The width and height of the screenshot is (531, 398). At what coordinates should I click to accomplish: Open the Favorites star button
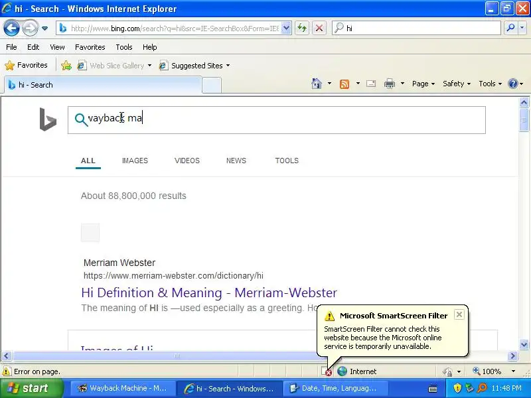click(x=26, y=65)
